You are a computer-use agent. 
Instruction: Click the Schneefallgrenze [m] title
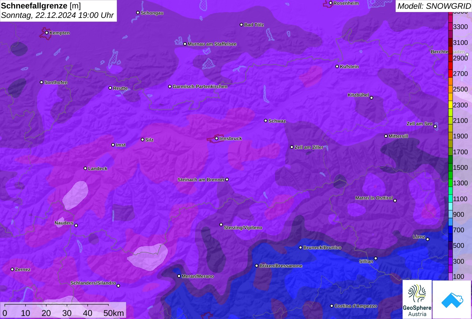tap(41, 6)
